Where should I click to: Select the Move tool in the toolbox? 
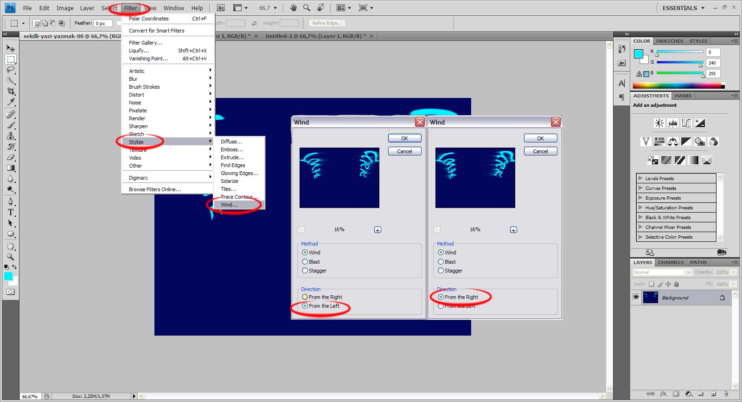click(x=10, y=48)
